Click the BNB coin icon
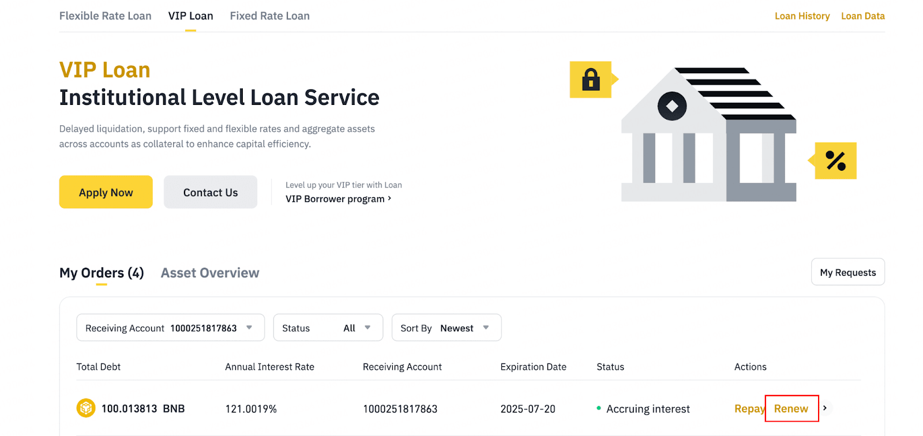Image resolution: width=923 pixels, height=436 pixels. pos(86,408)
